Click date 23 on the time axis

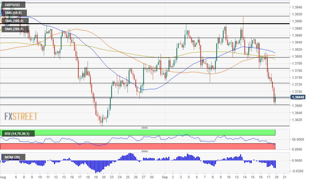(x=112, y=177)
